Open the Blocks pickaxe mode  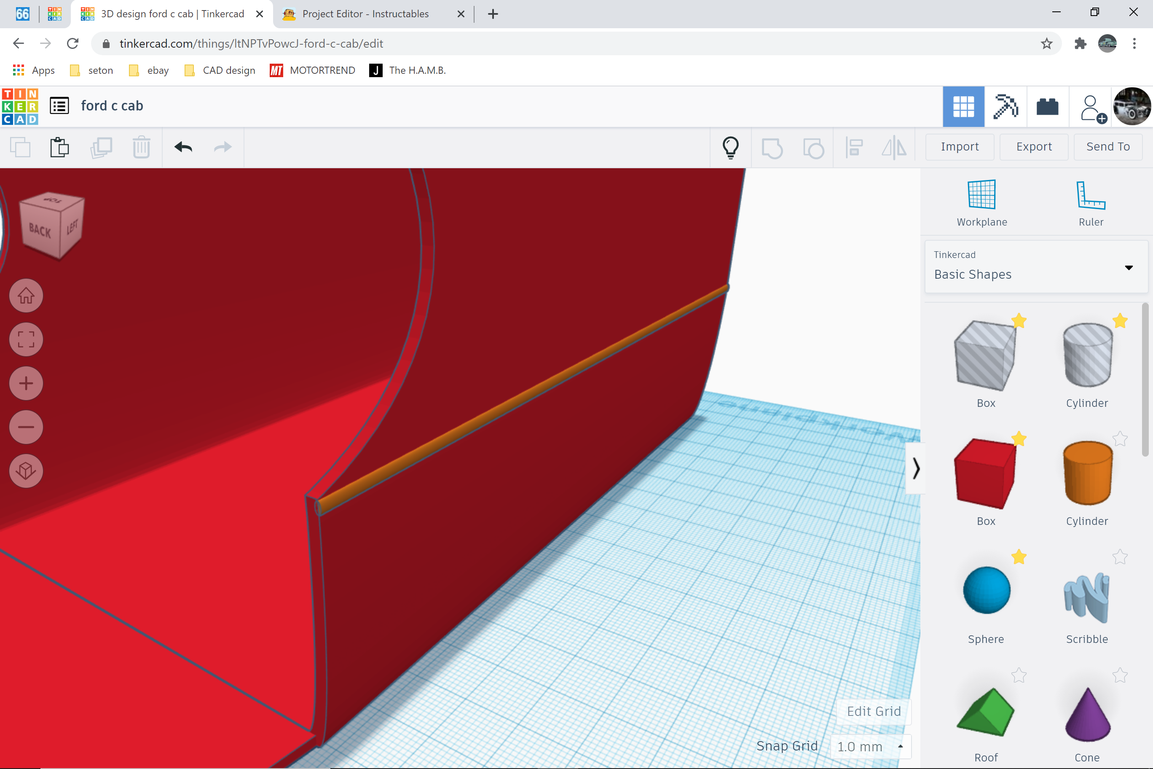pyautogui.click(x=1005, y=106)
